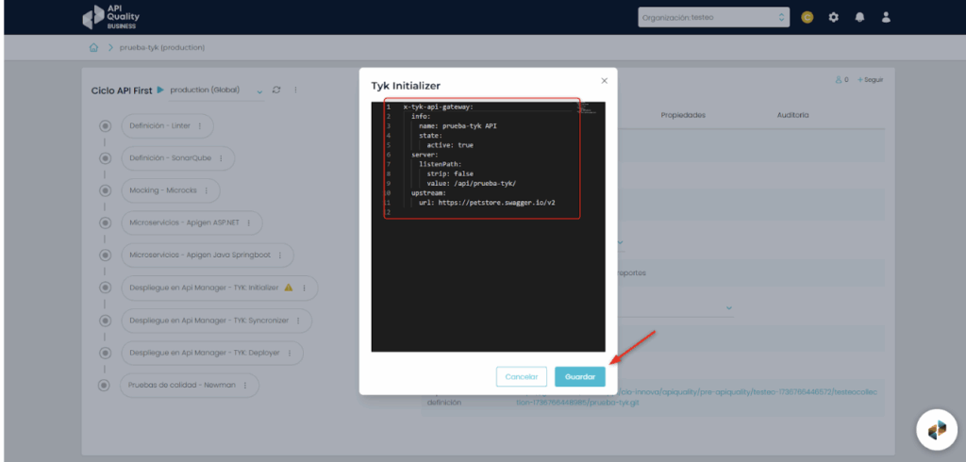This screenshot has height=462, width=966.
Task: Open the Organización: testeo selector
Action: click(x=713, y=17)
